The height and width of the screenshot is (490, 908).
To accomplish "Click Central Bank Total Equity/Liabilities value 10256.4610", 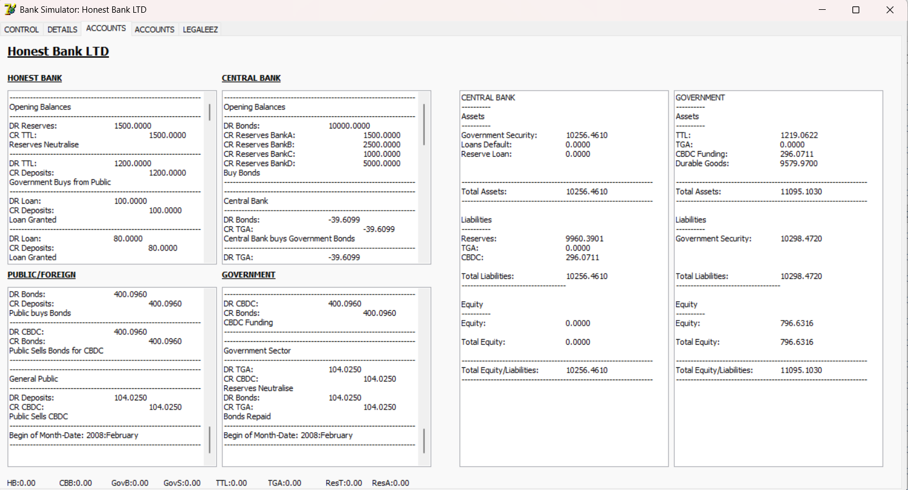I will click(x=587, y=370).
